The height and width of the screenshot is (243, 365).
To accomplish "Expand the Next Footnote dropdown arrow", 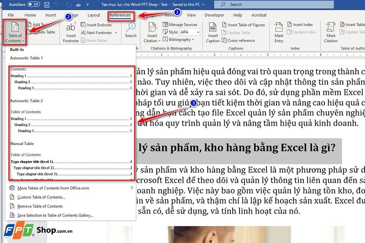I will pyautogui.click(x=116, y=33).
